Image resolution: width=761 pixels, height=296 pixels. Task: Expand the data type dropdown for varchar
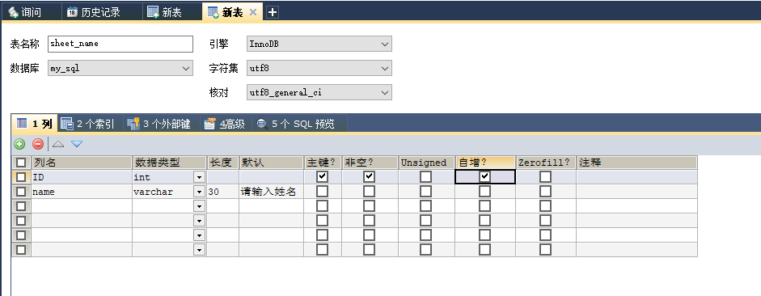(x=199, y=192)
